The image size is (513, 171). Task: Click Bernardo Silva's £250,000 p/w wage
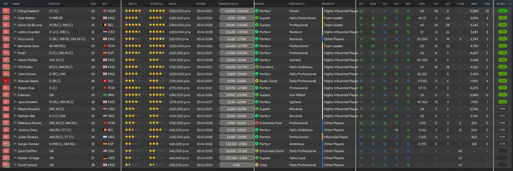(180, 46)
